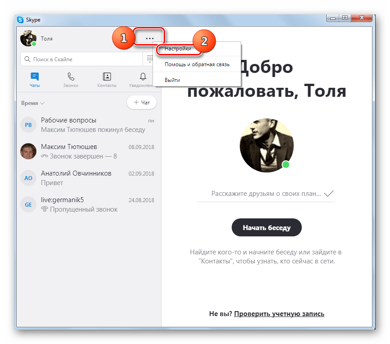
Task: Click the GE avatar of live:germanik5
Action: [x=28, y=204]
